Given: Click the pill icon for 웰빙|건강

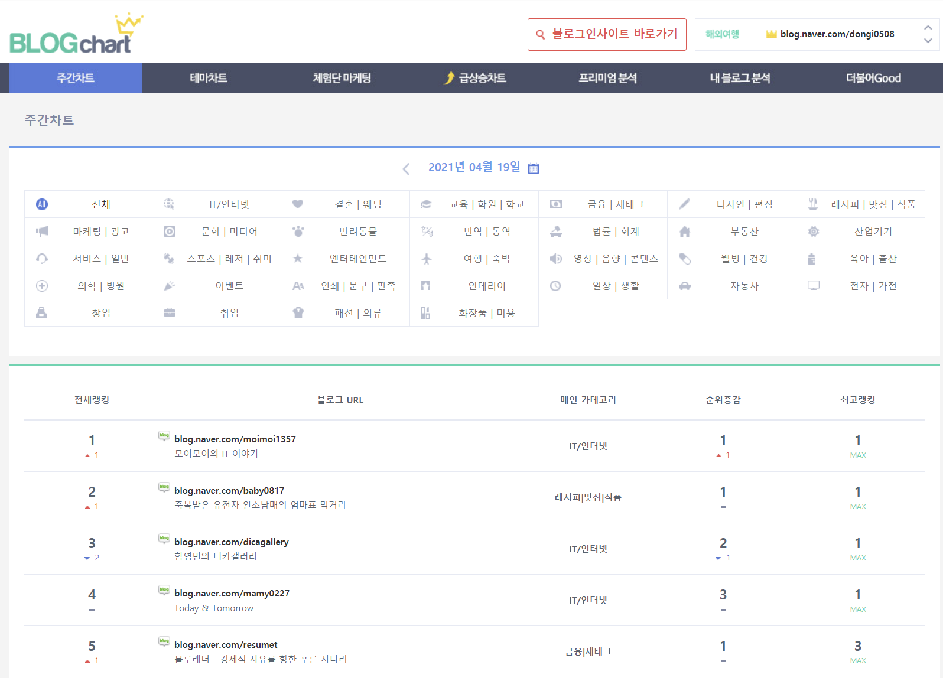Looking at the screenshot, I should (x=685, y=259).
